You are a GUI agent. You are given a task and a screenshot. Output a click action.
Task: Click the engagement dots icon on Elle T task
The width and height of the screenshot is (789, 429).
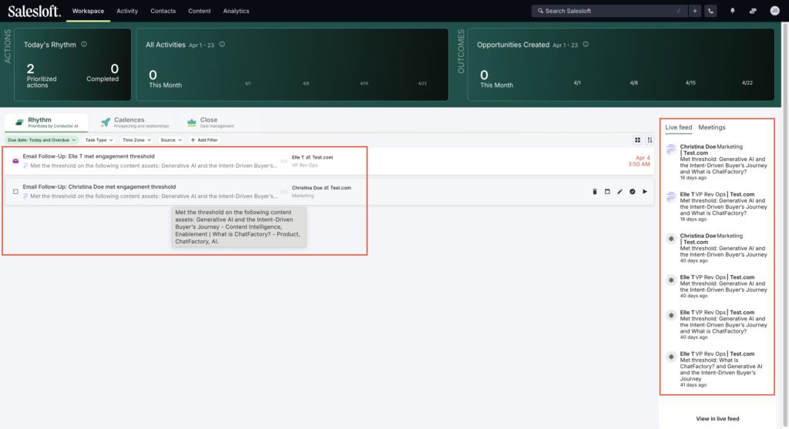pos(284,161)
